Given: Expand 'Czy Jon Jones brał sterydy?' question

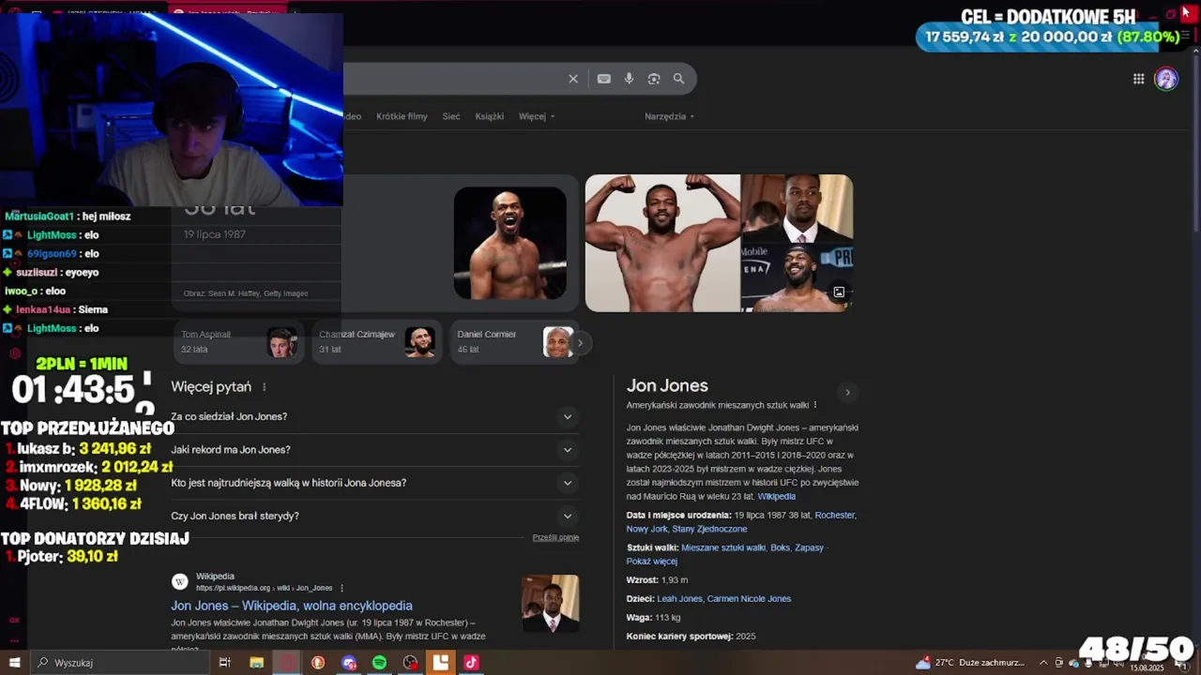Looking at the screenshot, I should 374,516.
